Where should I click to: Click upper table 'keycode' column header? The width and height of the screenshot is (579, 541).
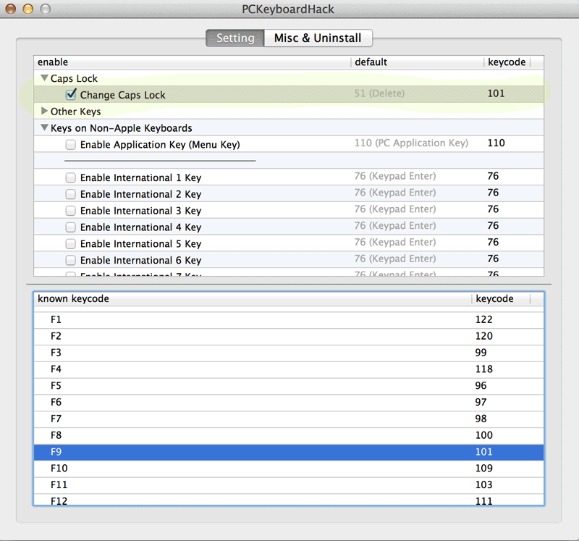tap(507, 62)
